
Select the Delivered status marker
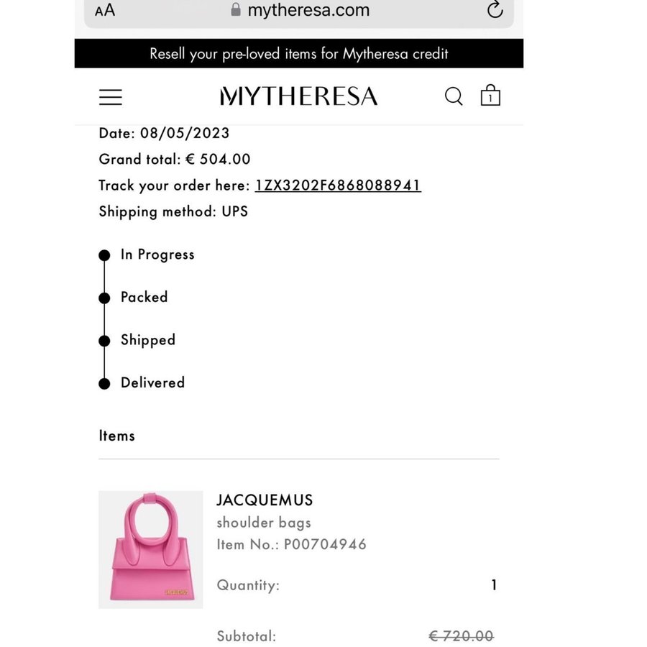[105, 383]
